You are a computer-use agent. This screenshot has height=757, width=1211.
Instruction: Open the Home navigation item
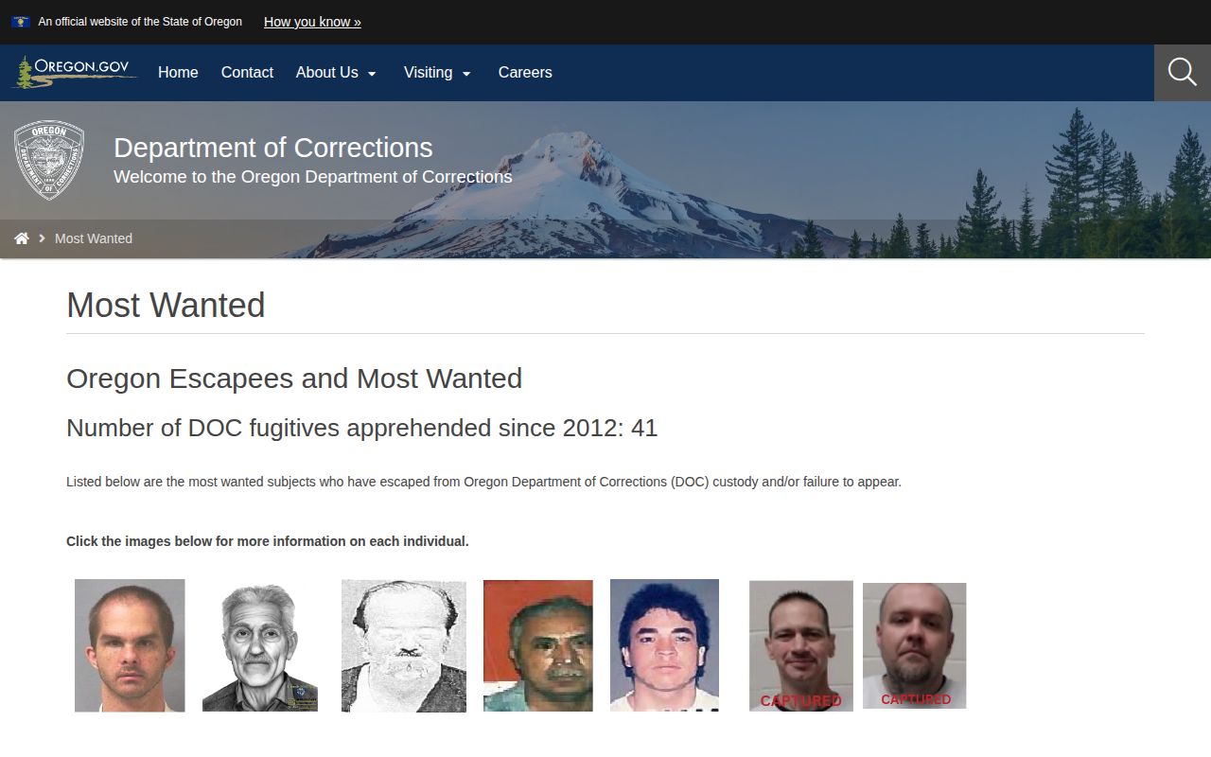178,73
